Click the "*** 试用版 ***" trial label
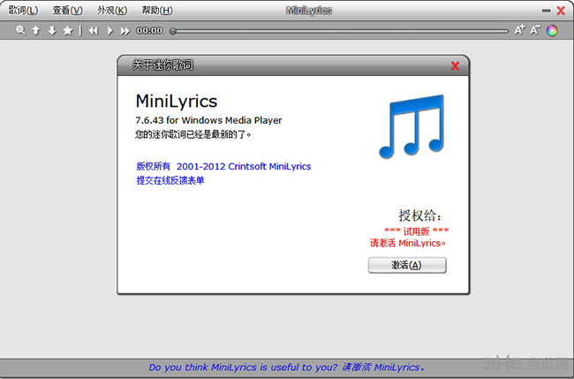This screenshot has height=379, width=574. click(x=416, y=231)
